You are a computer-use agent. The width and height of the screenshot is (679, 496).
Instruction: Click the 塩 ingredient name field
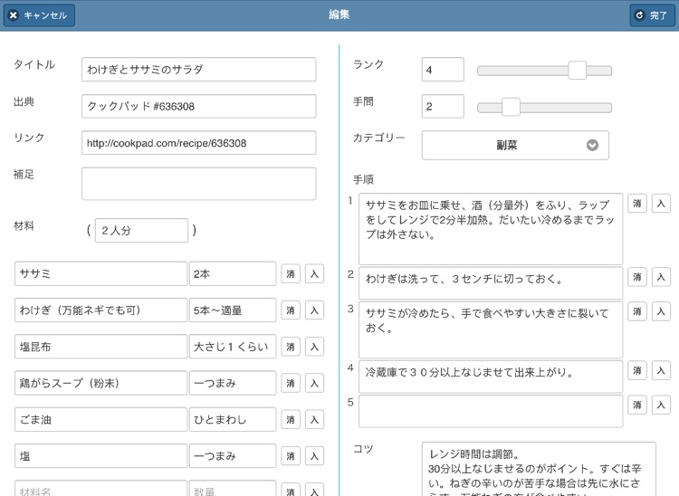tap(100, 455)
